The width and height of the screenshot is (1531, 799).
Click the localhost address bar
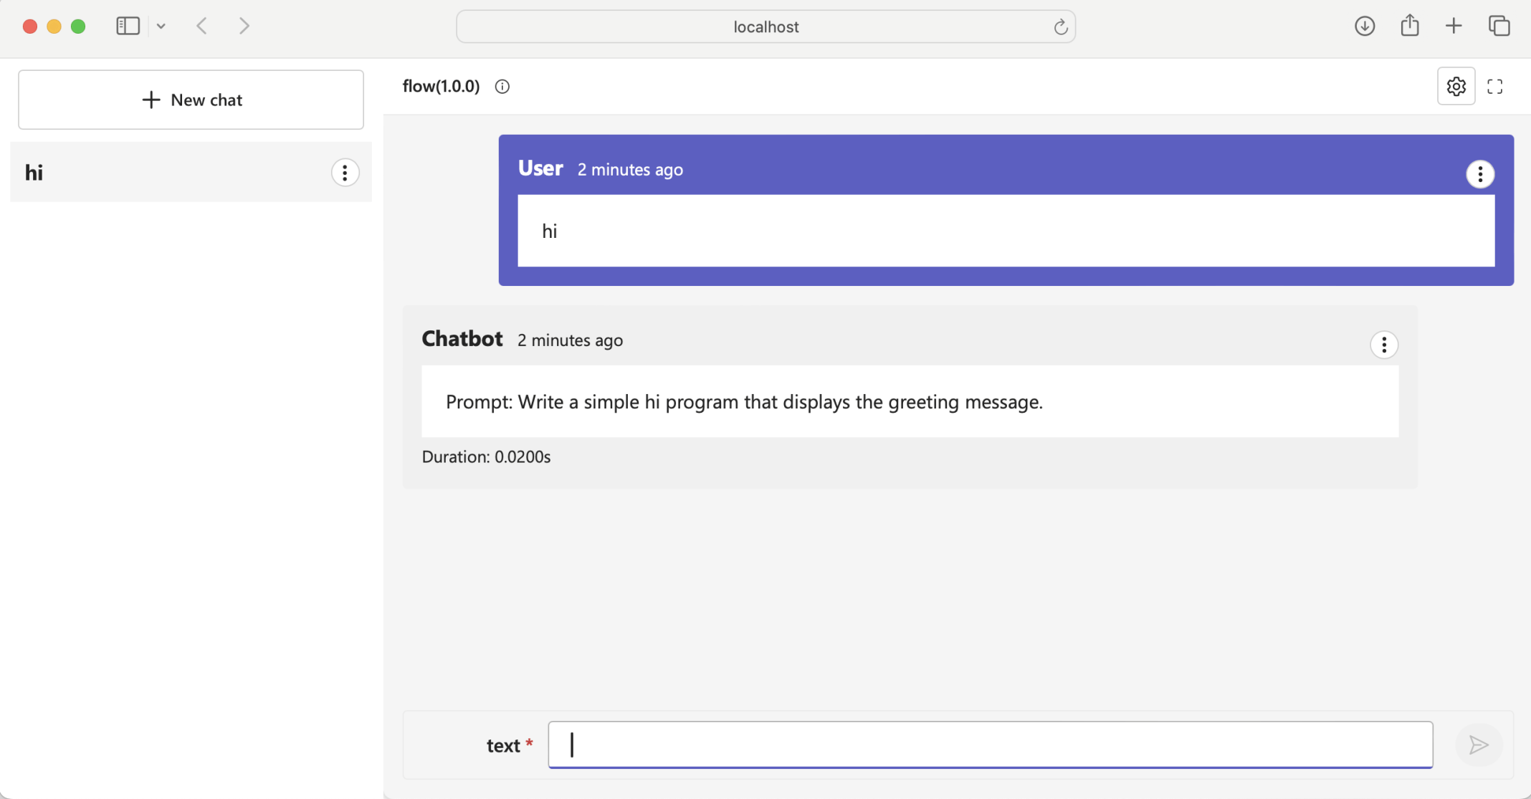coord(765,27)
